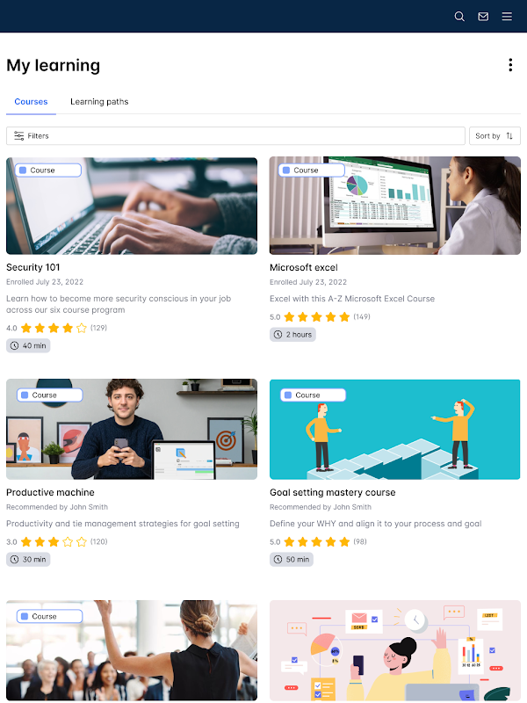Screen dimensions: 527x703
Task: Click the filter sliders icon
Action: point(18,136)
